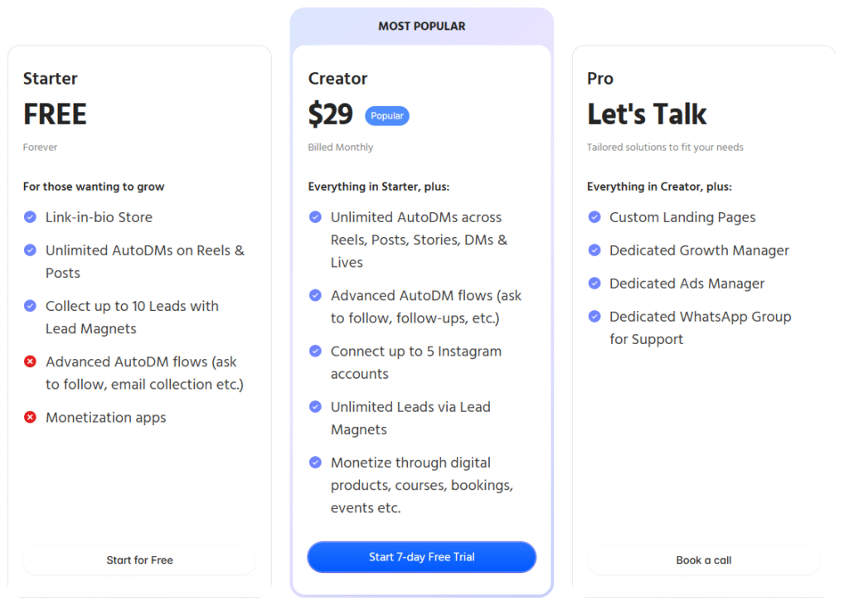Click the checkmark next to Unlimited Leads via Lead Magnets
Image resolution: width=849 pixels, height=606 pixels.
(x=315, y=407)
